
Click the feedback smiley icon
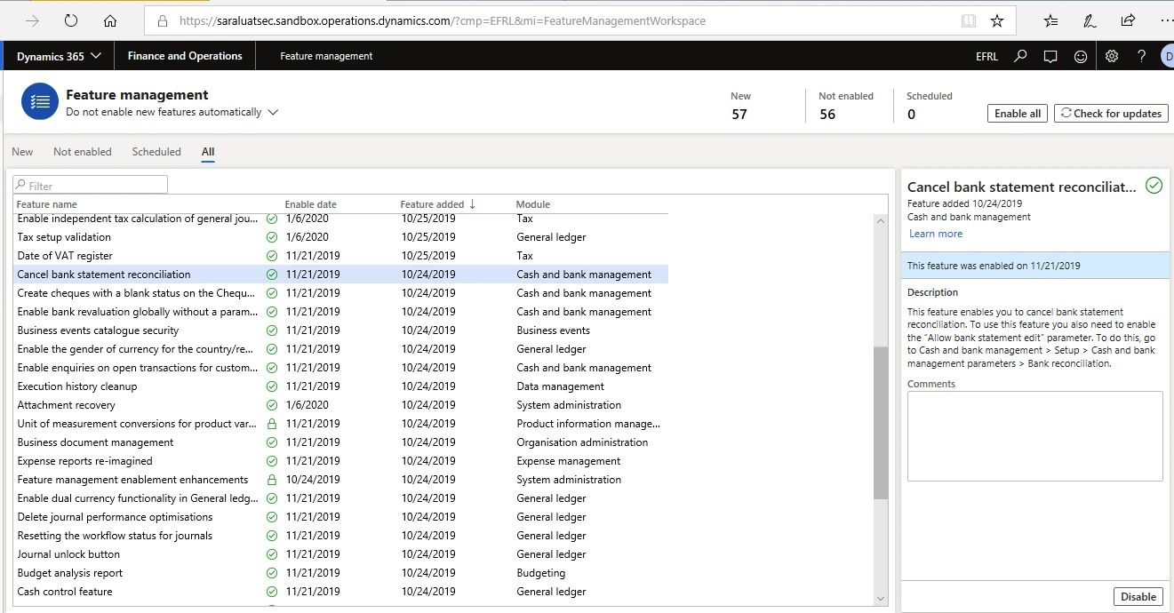pos(1081,56)
